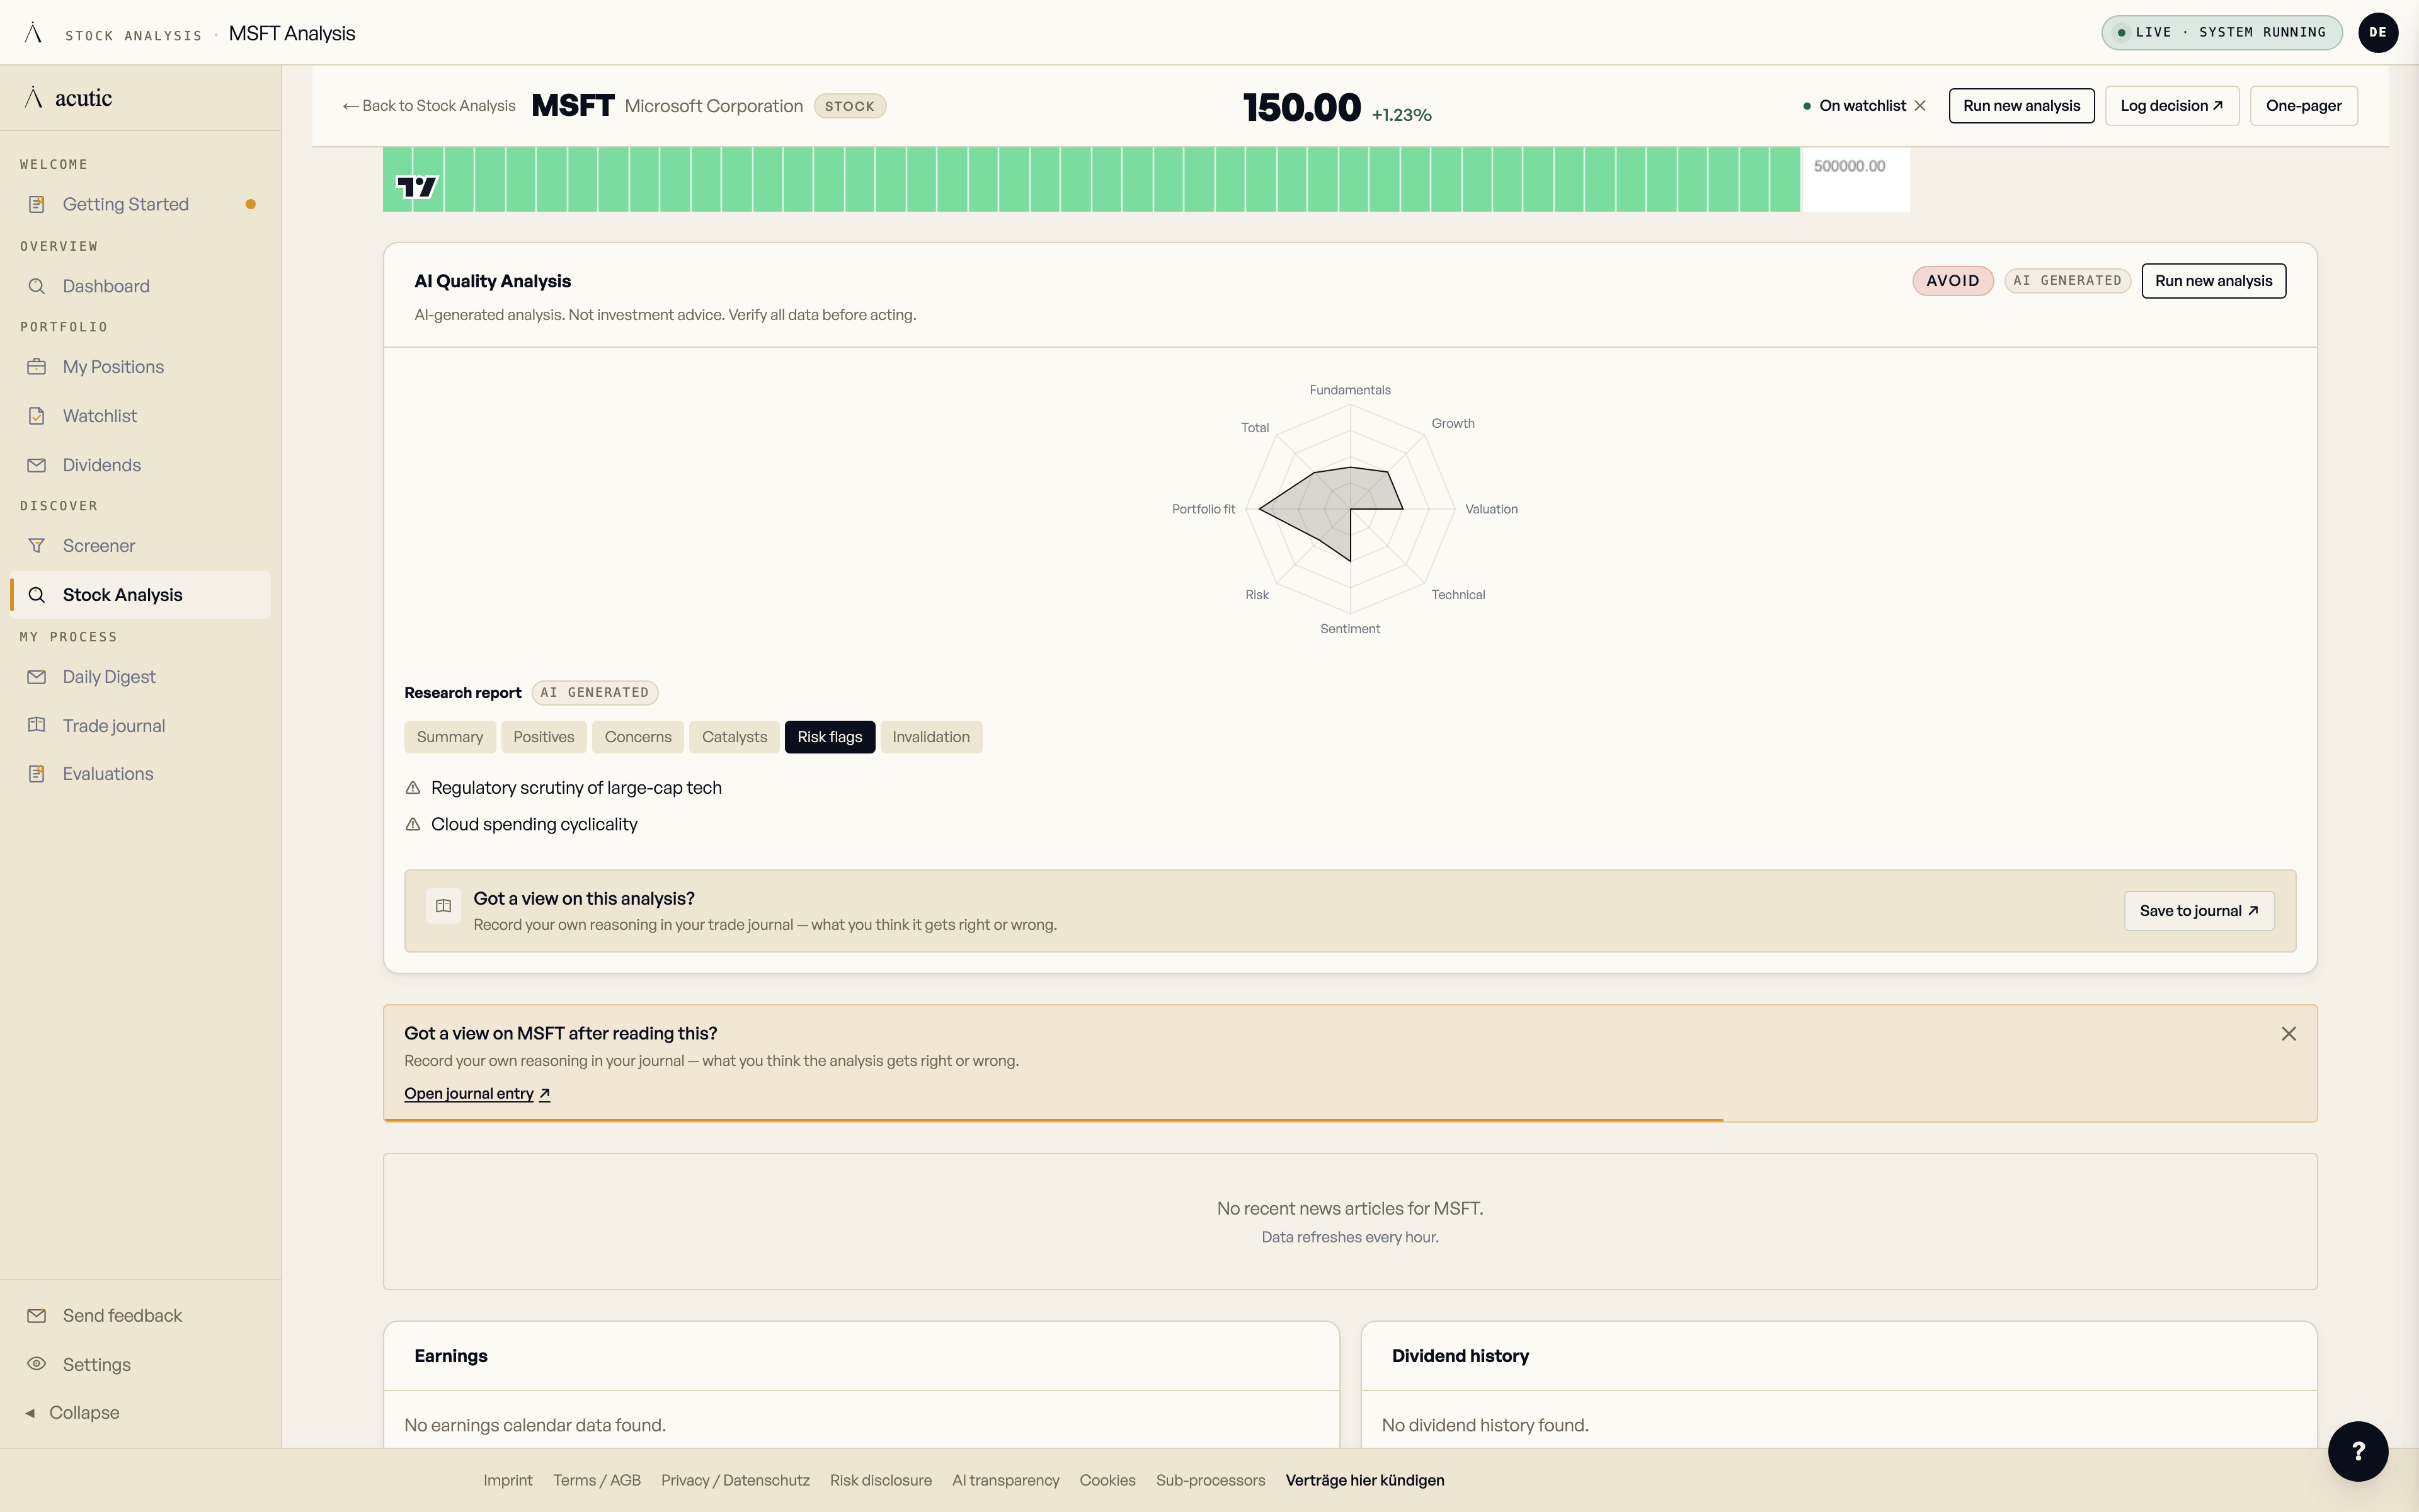Remove MSFT from watchlist with X

tap(1920, 106)
